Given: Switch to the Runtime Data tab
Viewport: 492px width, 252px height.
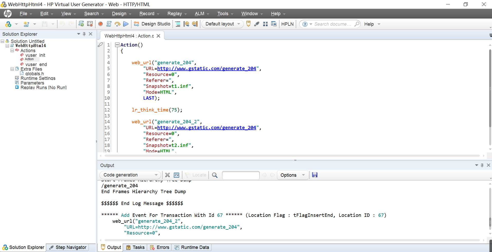Looking at the screenshot, I should coord(192,247).
